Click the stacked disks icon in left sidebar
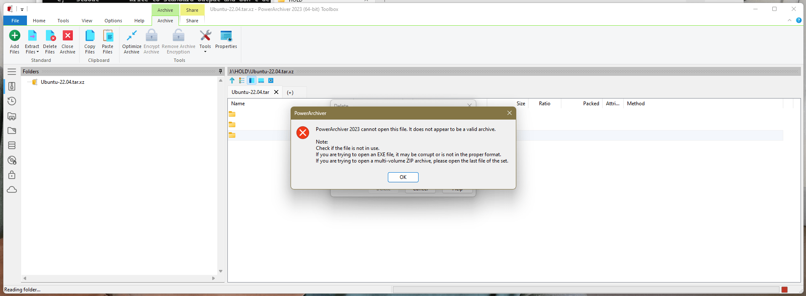 (12, 145)
